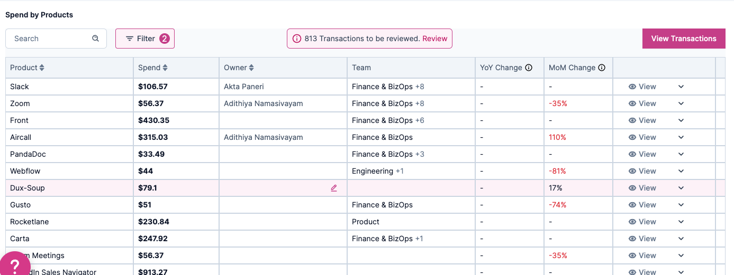Expand the Webflow row chevron

click(681, 171)
